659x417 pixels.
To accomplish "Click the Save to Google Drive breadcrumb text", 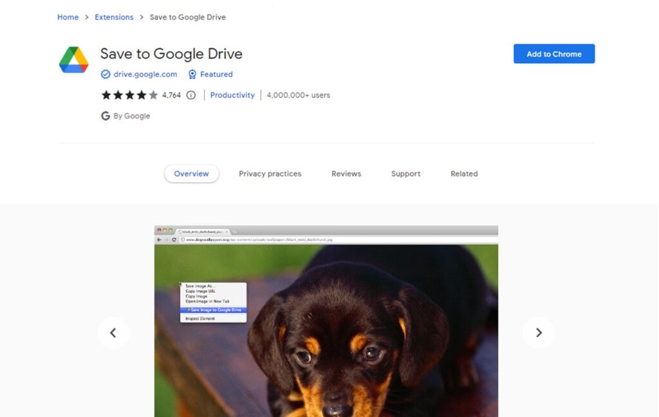I will tap(188, 17).
